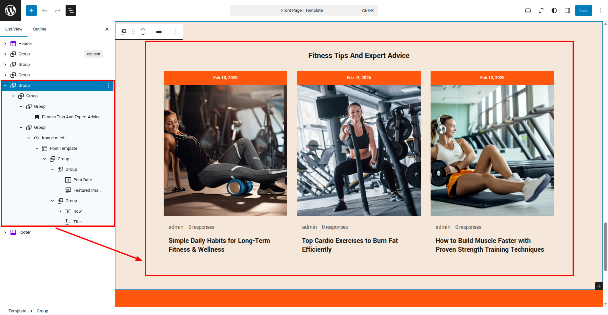The width and height of the screenshot is (608, 315).
Task: Select the List View tab
Action: coord(14,29)
